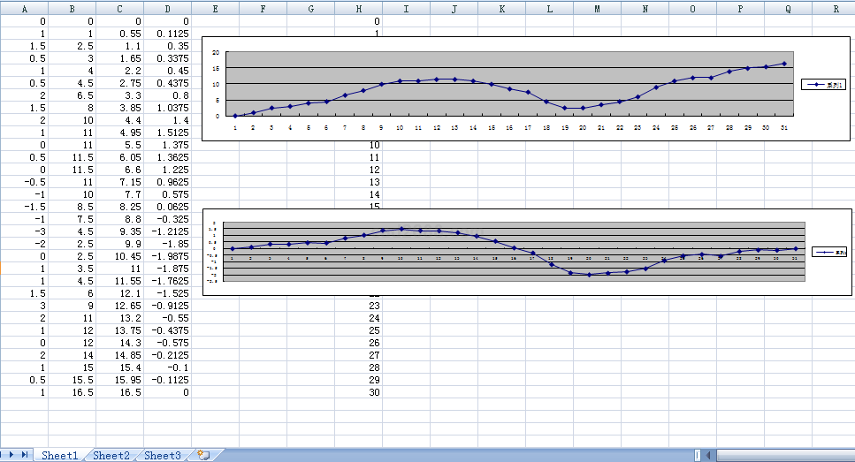Screen dimensions: 855x462
Task: Click the last sheet navigation arrow
Action: click(25, 454)
